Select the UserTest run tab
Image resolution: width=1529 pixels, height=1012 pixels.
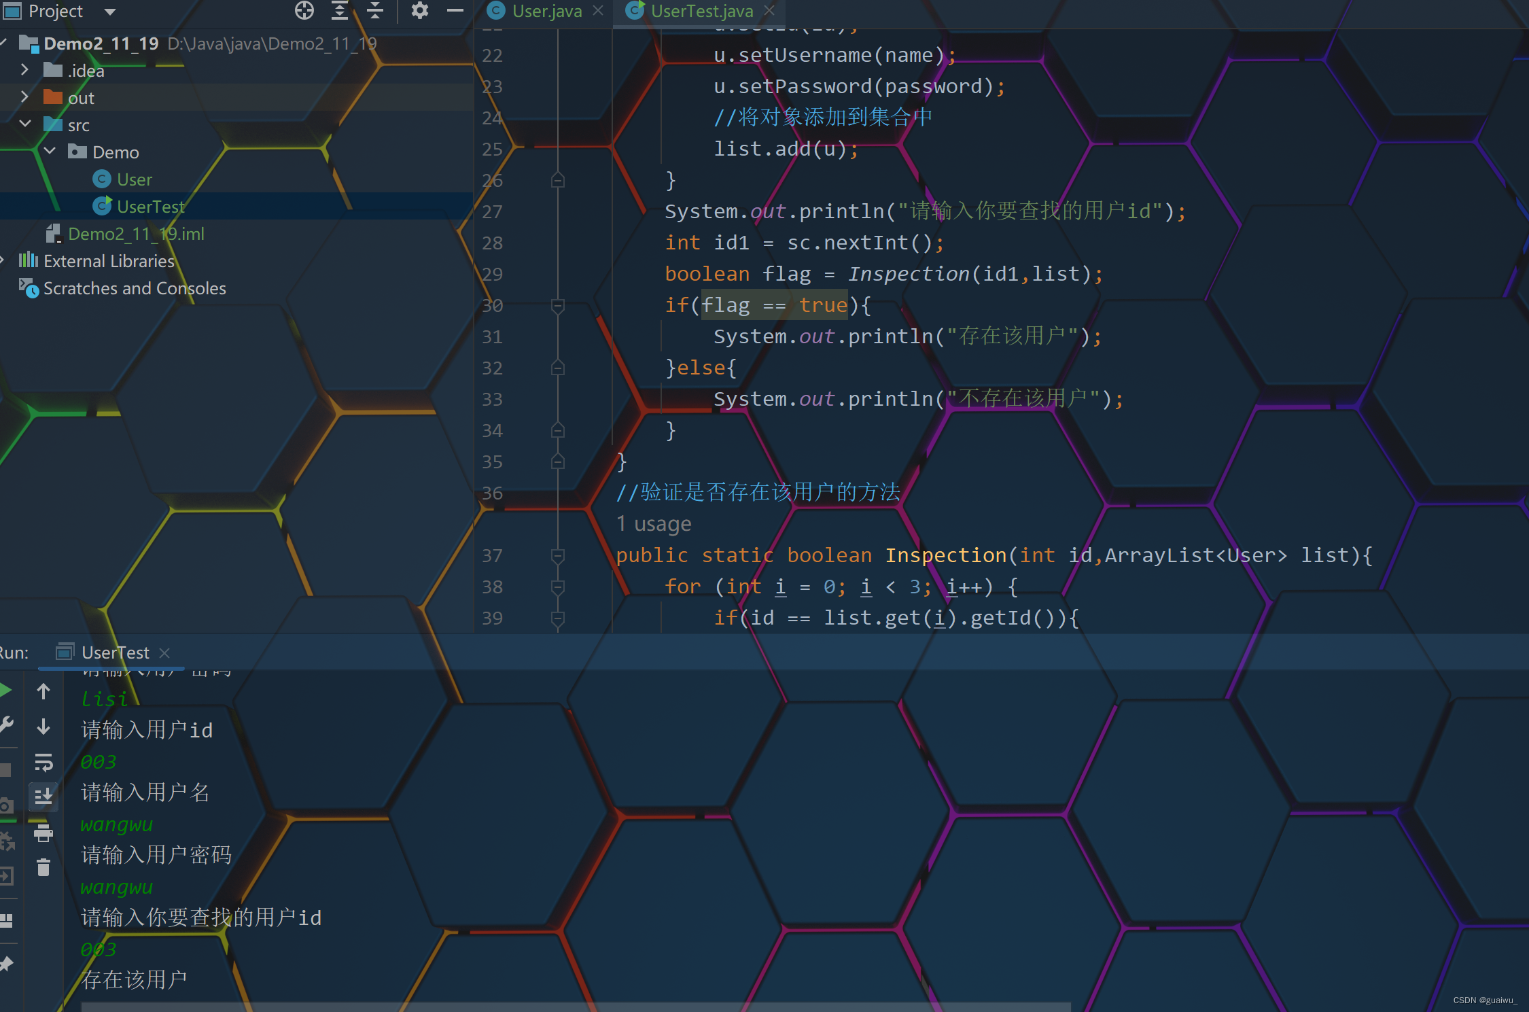click(115, 652)
